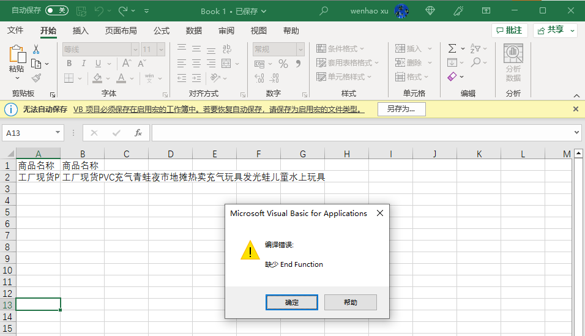Open the Cell Styles dropdown

tap(344, 77)
